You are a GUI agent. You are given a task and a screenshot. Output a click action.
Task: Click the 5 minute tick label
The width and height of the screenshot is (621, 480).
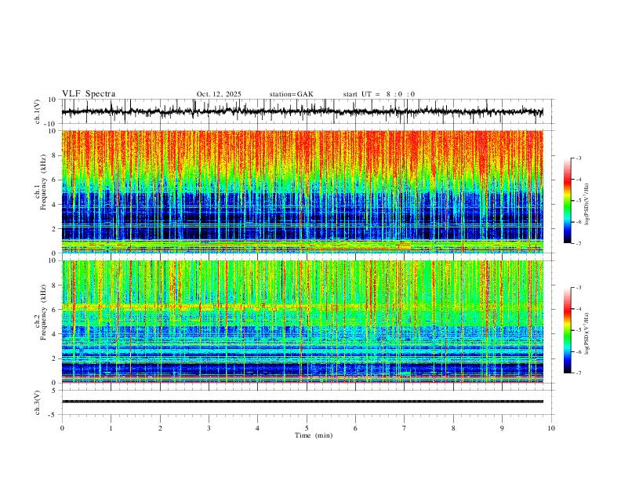point(307,428)
